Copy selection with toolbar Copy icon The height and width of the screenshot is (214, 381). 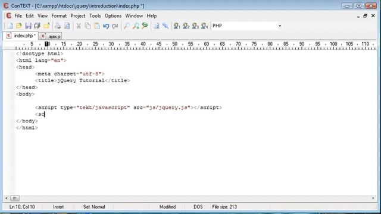pyautogui.click(x=88, y=26)
